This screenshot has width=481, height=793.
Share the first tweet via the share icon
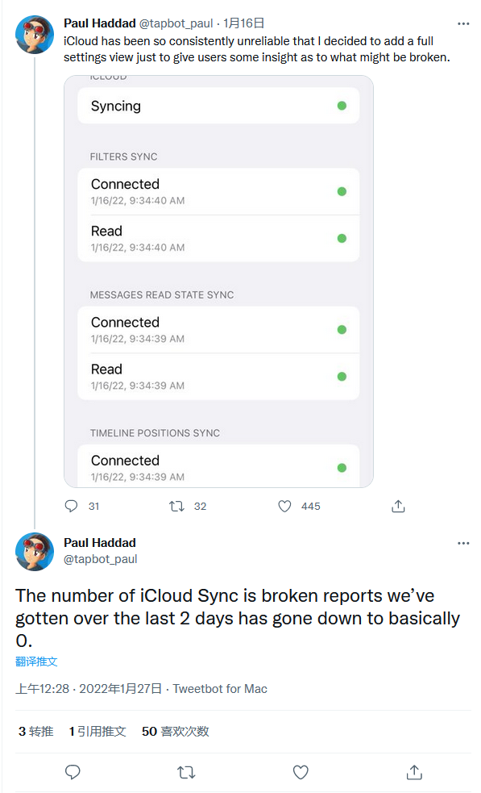click(x=398, y=506)
